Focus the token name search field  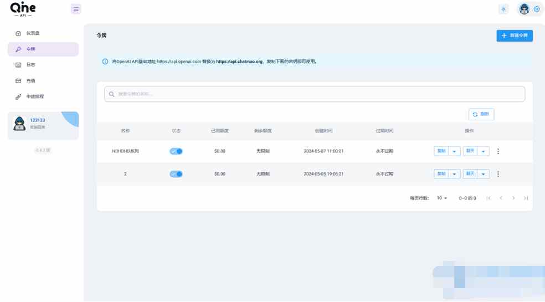[x=315, y=94]
